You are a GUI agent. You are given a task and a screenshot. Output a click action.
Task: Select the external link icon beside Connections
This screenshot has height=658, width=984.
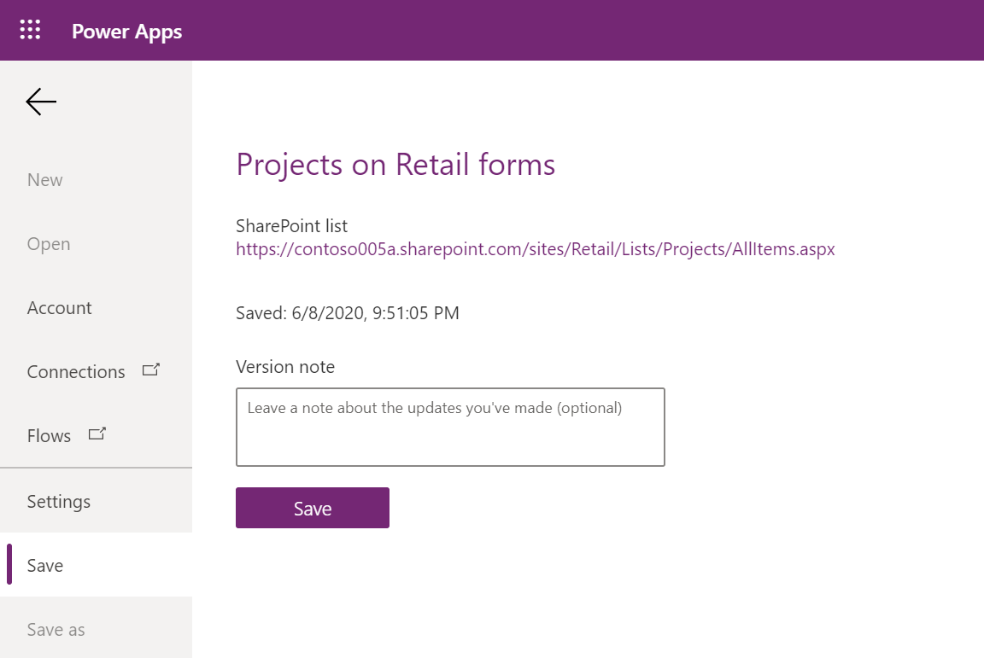[149, 369]
